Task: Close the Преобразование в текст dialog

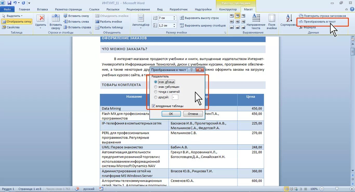Action: (x=200, y=70)
